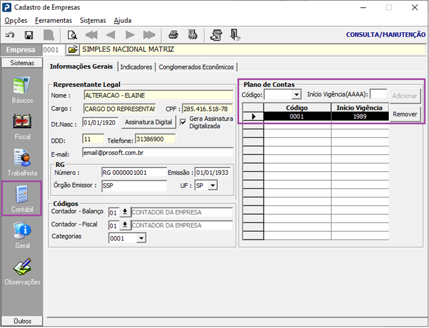Click the Código column header in grid

[297, 108]
